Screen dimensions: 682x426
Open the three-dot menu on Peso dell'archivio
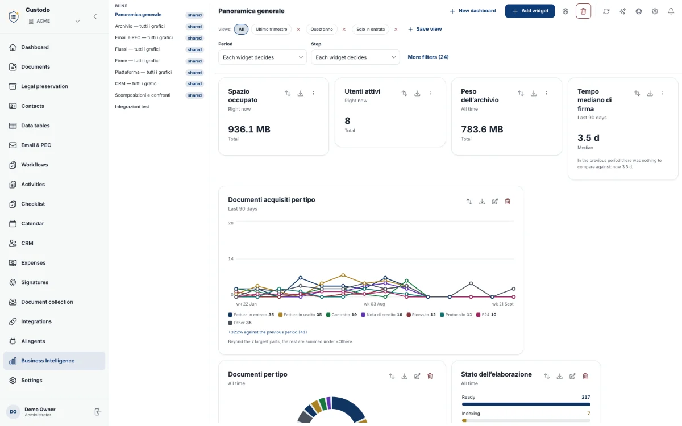click(x=547, y=93)
